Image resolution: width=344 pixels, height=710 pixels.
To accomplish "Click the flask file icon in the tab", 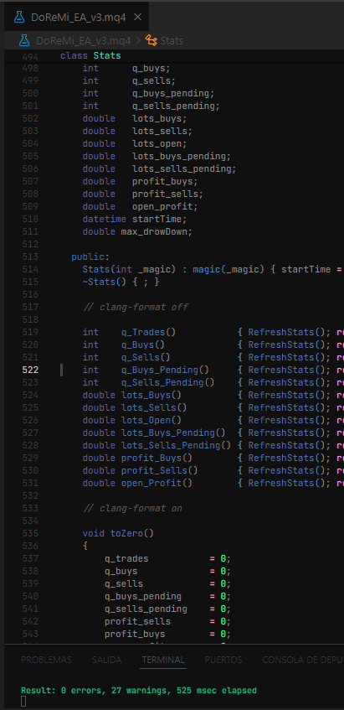I will [x=19, y=18].
